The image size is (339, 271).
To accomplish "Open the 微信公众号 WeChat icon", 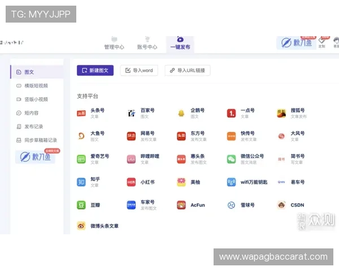I will pyautogui.click(x=231, y=159).
